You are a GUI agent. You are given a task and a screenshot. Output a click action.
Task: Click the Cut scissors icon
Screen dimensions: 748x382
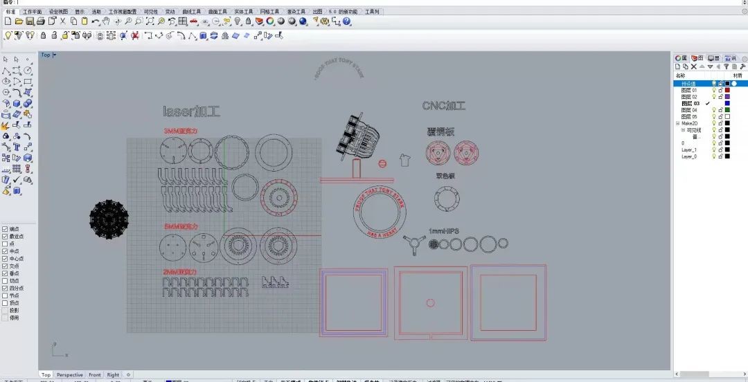[63, 21]
